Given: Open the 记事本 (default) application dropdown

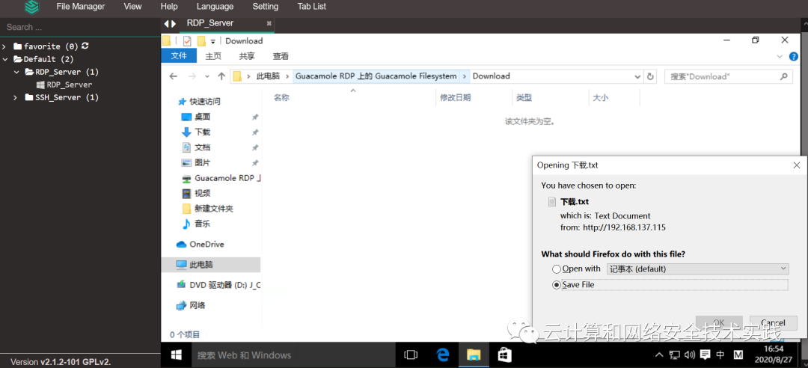Looking at the screenshot, I should (x=697, y=269).
